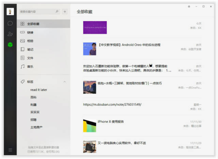
Task: Open the 土地房产 tag
Action: [x=36, y=127]
